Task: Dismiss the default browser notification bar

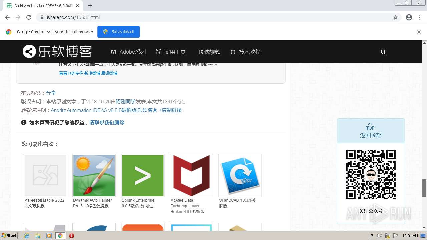Action: pos(419,32)
